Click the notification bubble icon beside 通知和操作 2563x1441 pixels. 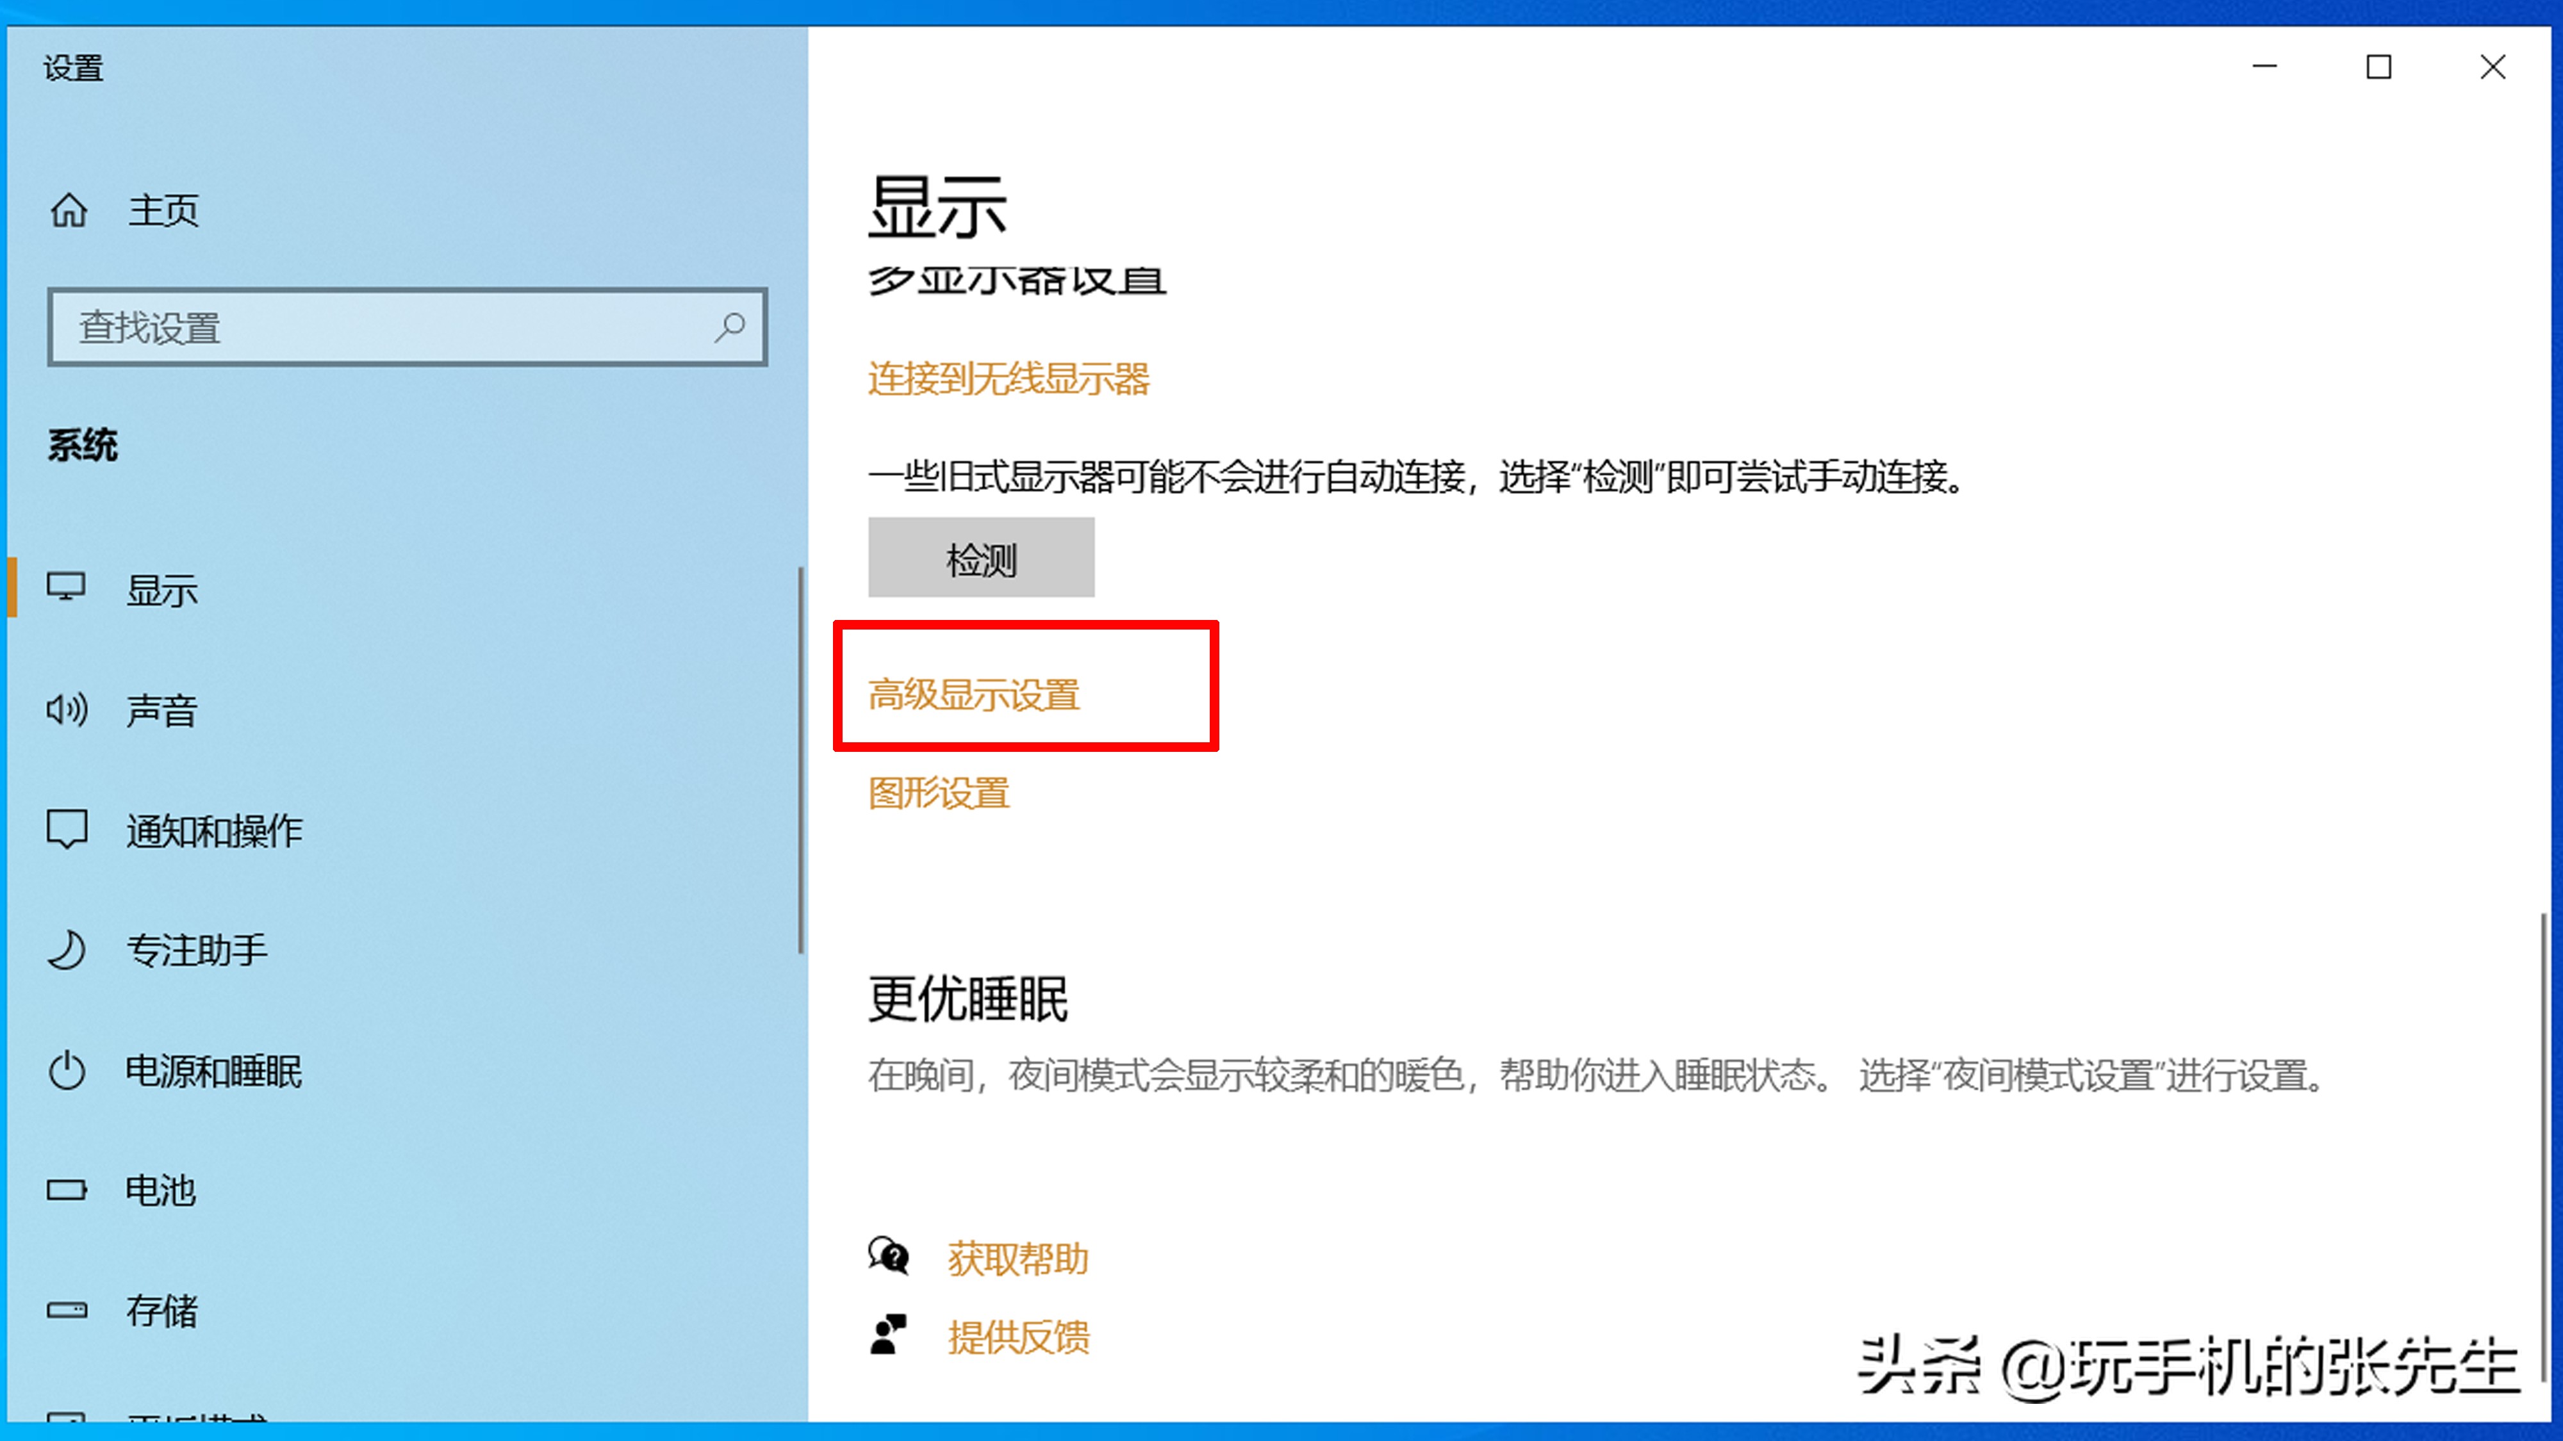67,829
